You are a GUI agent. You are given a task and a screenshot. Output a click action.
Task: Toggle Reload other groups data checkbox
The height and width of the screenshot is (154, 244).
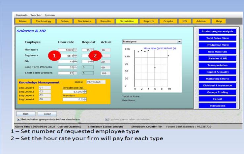tap(18, 119)
